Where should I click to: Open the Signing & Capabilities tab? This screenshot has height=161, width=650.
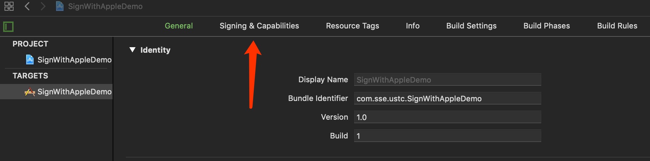259,26
